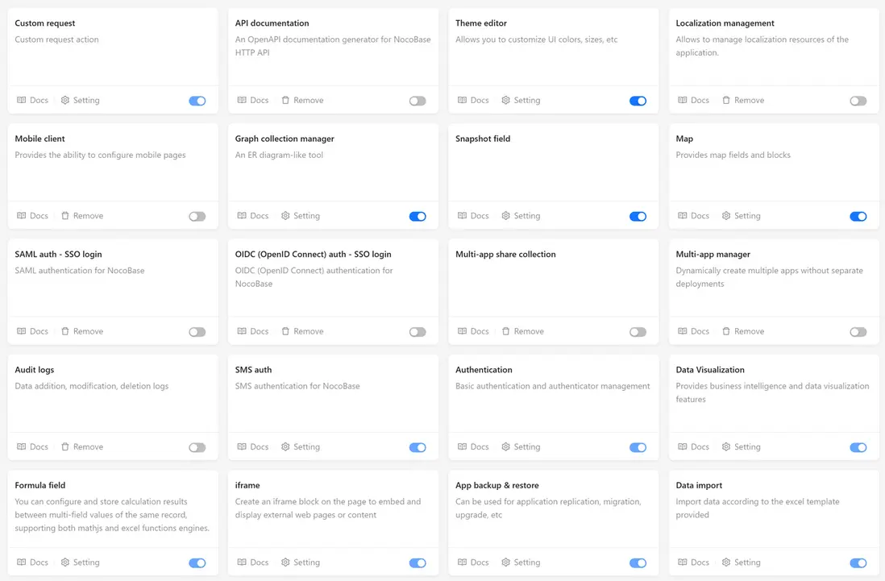Enable the Audit logs plugin switch
Image resolution: width=885 pixels, height=581 pixels.
[x=197, y=447]
